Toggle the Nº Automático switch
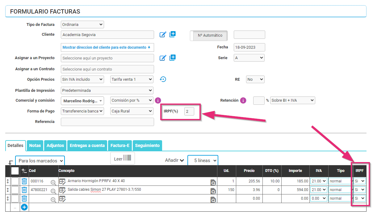This screenshot has width=373, height=216. (x=209, y=35)
